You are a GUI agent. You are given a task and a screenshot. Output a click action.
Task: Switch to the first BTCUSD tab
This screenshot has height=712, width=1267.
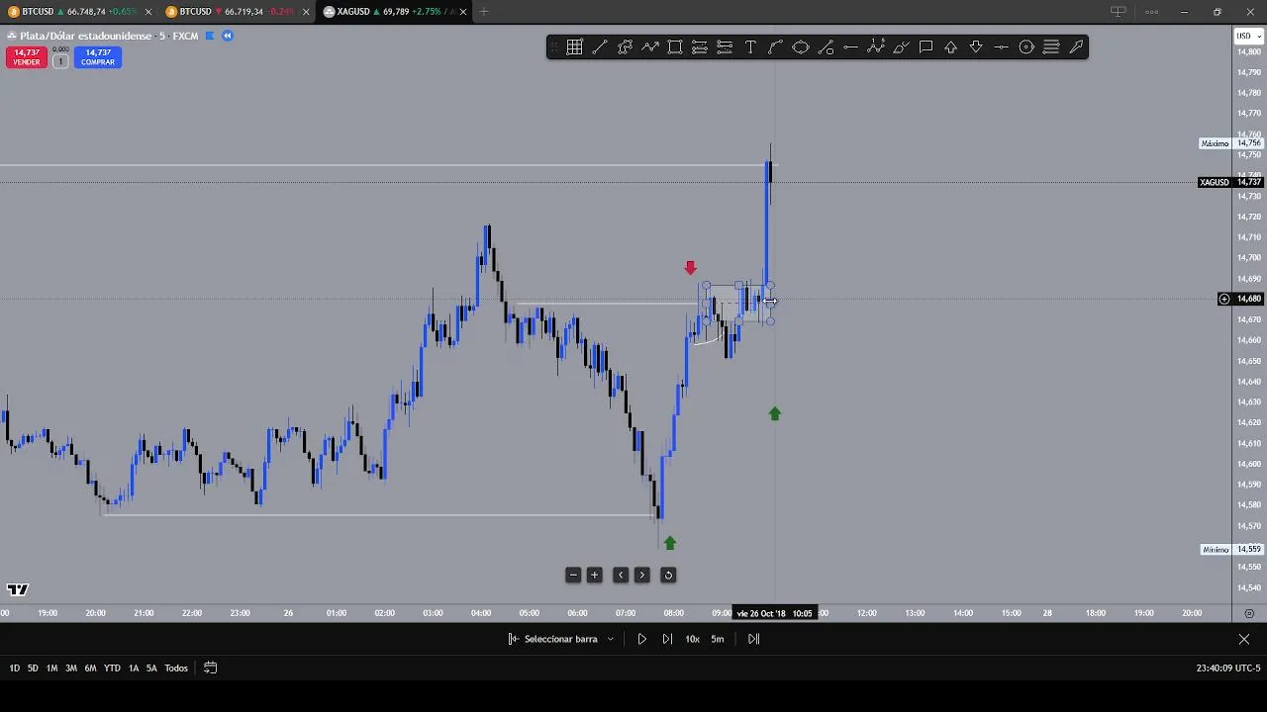[x=79, y=12]
